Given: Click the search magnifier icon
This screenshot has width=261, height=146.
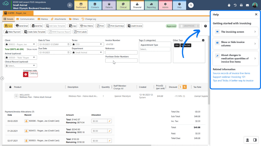Looking at the screenshot, I should click(191, 5).
